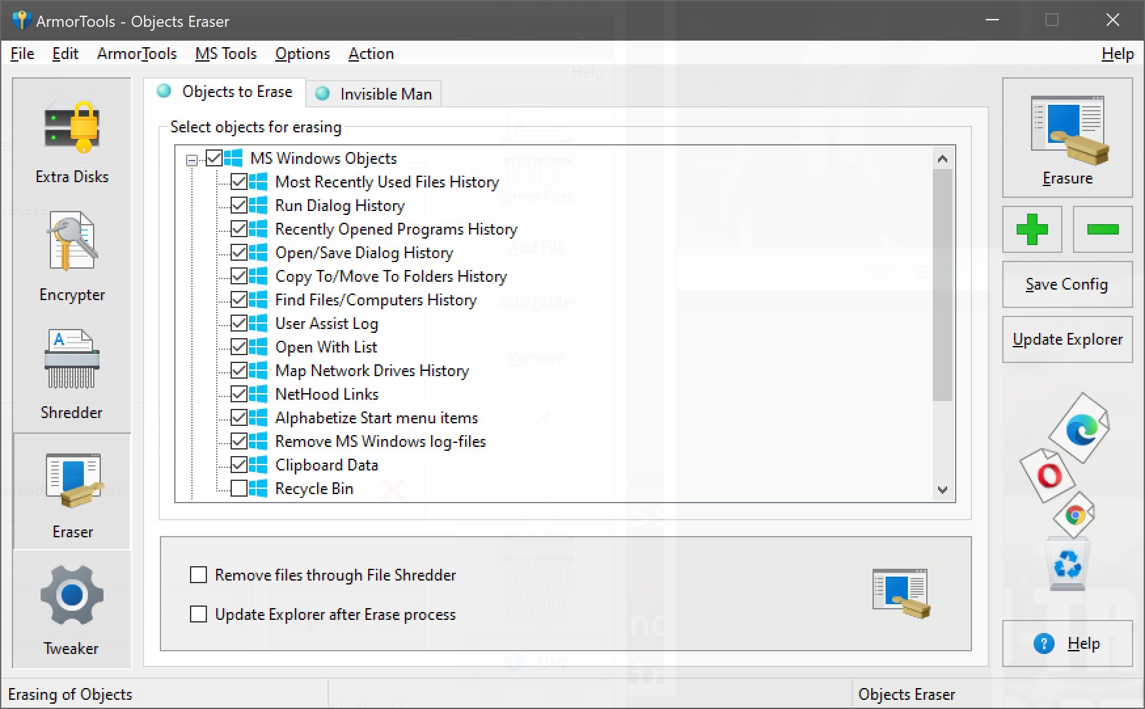The width and height of the screenshot is (1145, 709).
Task: Open the MS Tools menu
Action: click(226, 54)
